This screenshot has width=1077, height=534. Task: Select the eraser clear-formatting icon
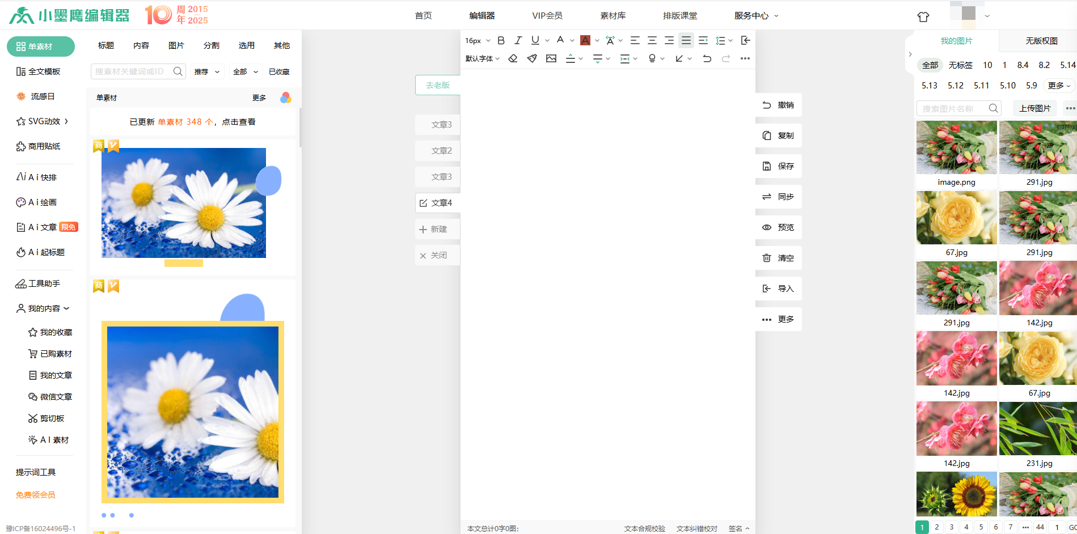coord(513,58)
